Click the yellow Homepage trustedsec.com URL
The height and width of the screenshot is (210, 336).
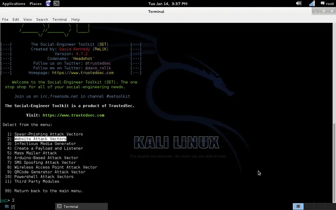click(x=83, y=73)
